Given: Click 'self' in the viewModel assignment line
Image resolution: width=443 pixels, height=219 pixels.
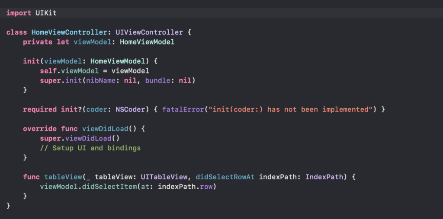Looking at the screenshot, I should (48, 71).
